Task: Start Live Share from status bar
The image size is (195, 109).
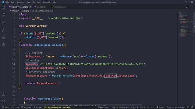Action: coord(26,107)
